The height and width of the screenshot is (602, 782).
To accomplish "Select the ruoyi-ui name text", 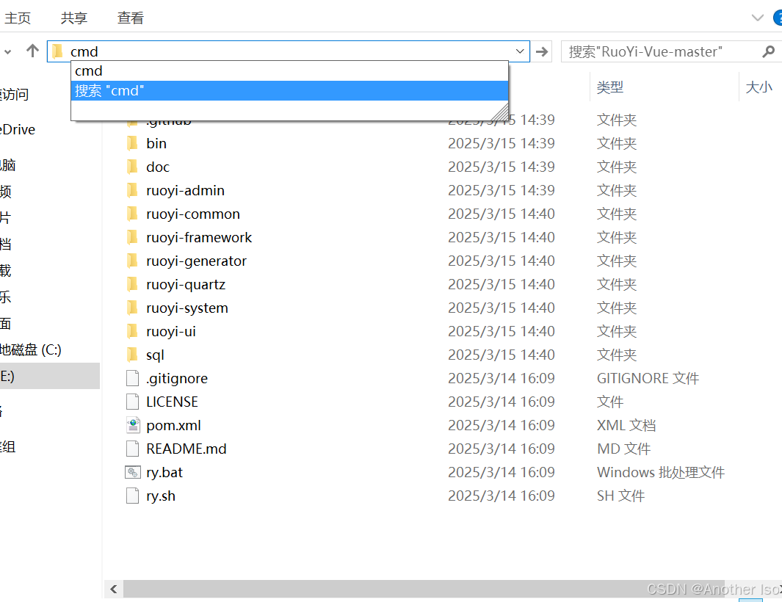I will coord(170,331).
